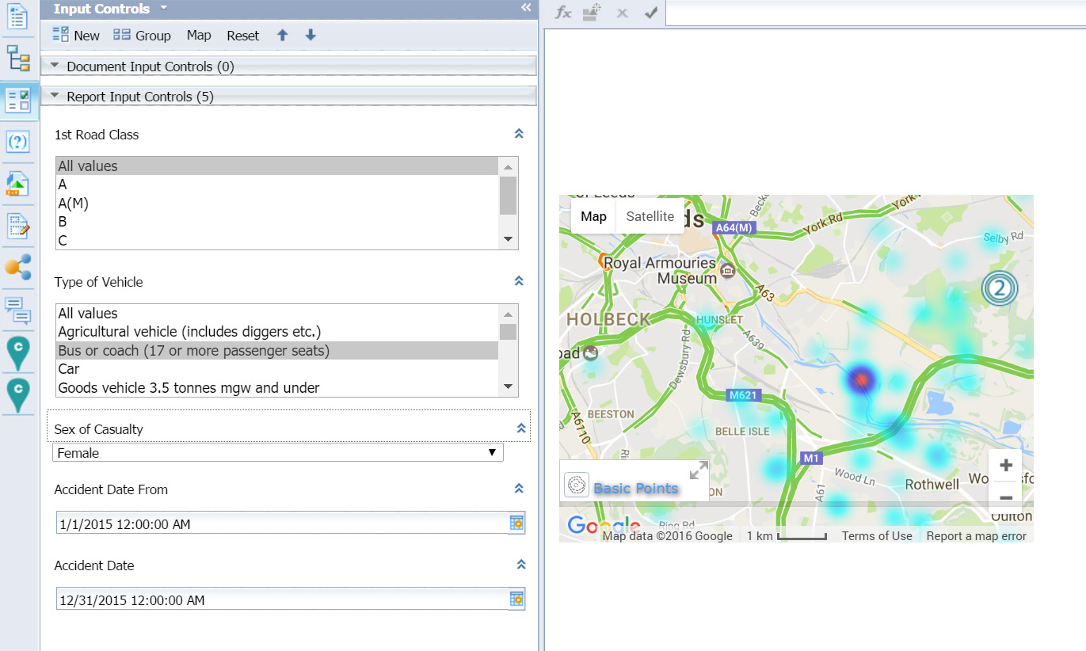Screen dimensions: 1086x651
Task: Open the available objects sidebar icon
Action: coord(17,184)
